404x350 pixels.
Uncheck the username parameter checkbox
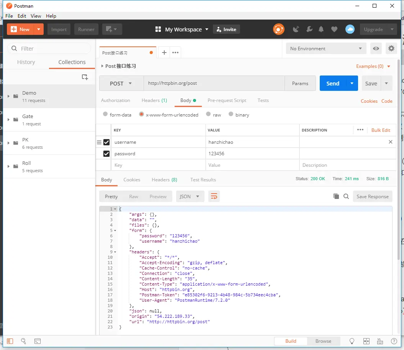click(x=106, y=142)
